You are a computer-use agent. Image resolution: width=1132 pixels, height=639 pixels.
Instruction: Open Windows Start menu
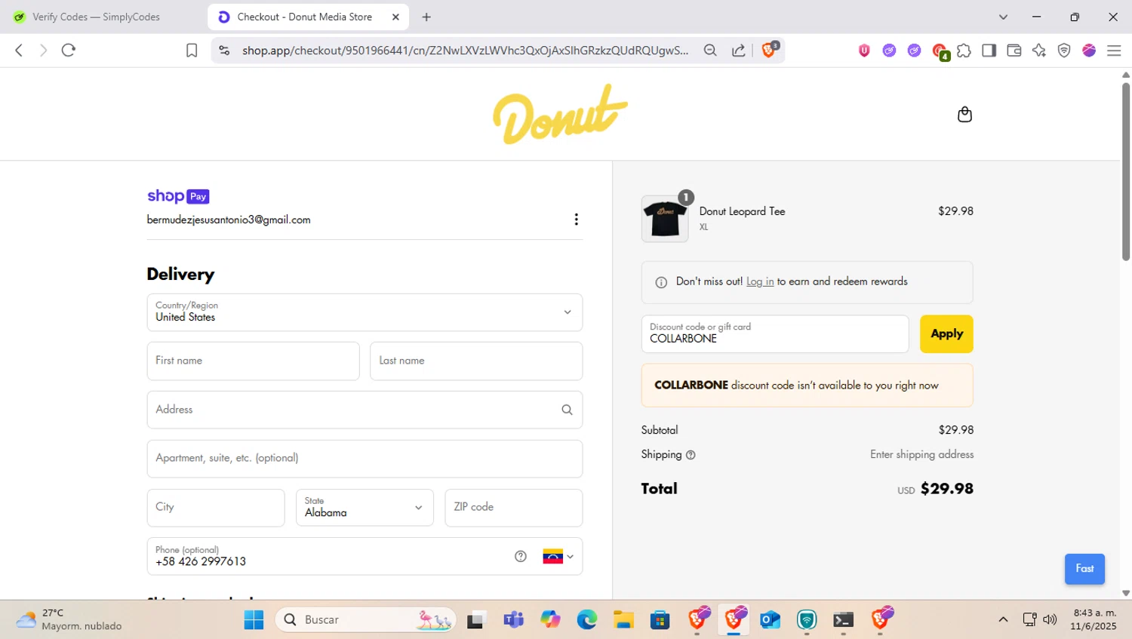point(254,620)
